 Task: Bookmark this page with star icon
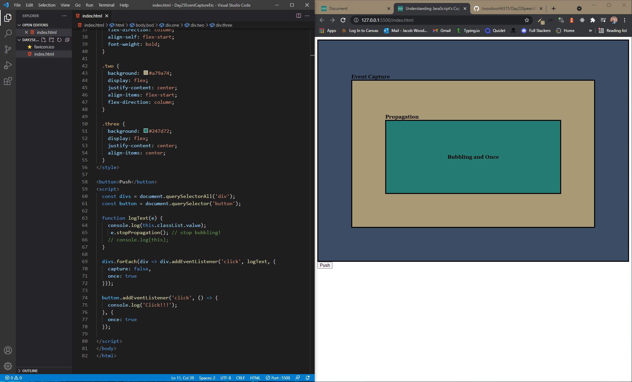[x=527, y=20]
